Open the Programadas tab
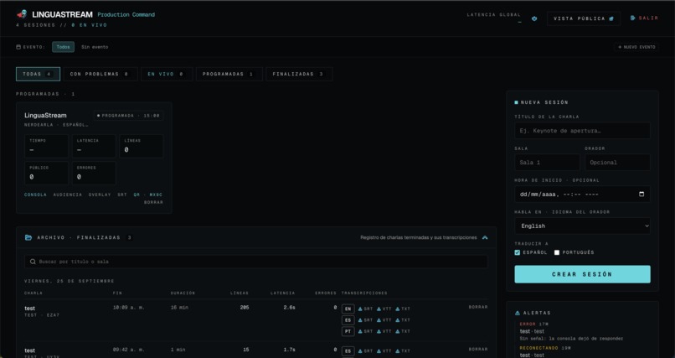Image resolution: width=675 pixels, height=358 pixels. (x=229, y=74)
